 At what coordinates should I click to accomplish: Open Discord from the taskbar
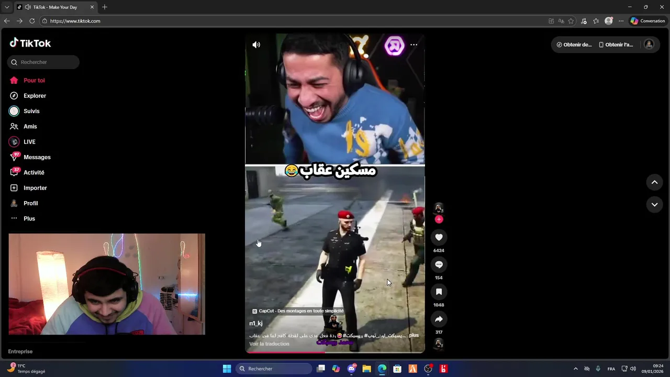351,369
